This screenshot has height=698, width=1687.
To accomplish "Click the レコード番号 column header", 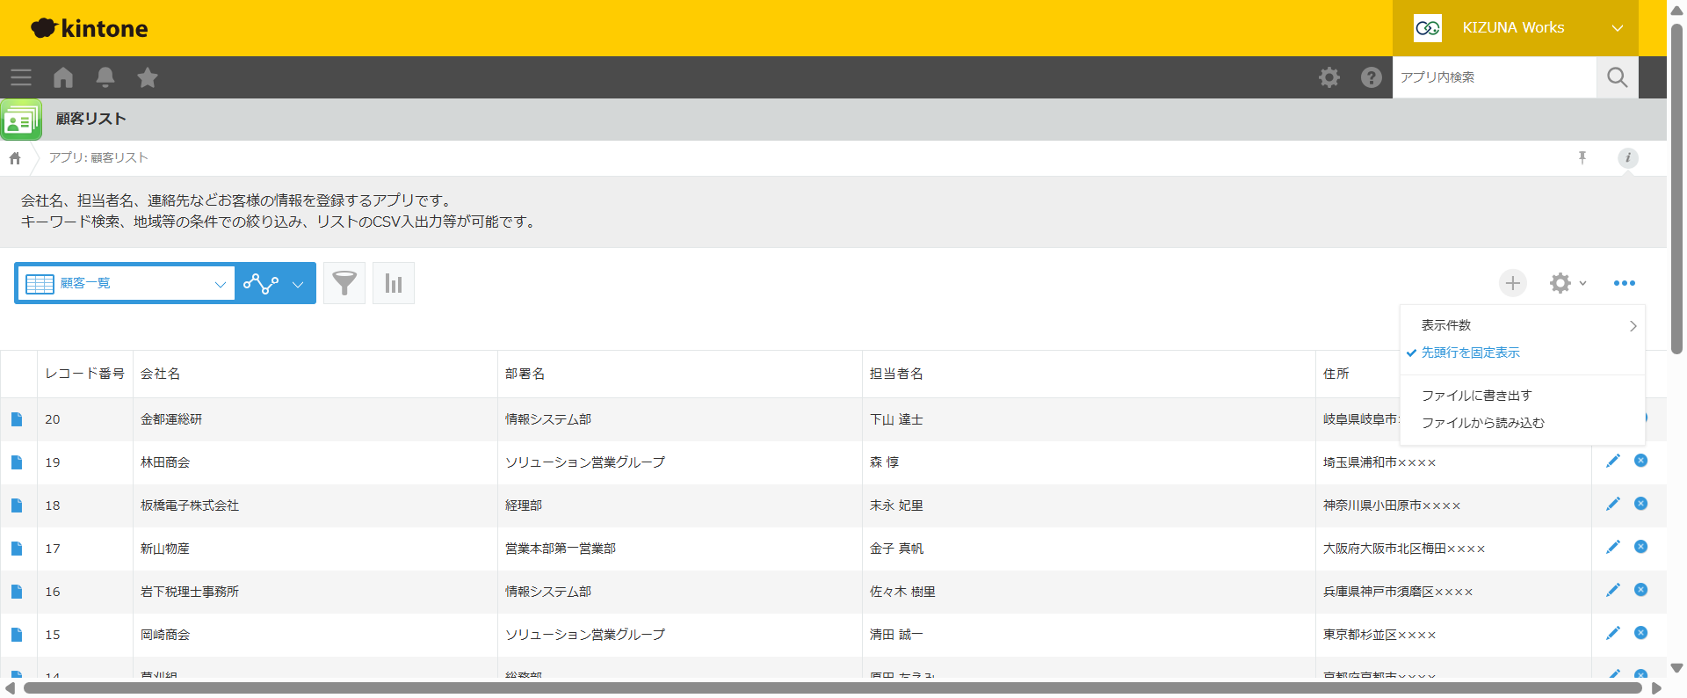I will (85, 374).
